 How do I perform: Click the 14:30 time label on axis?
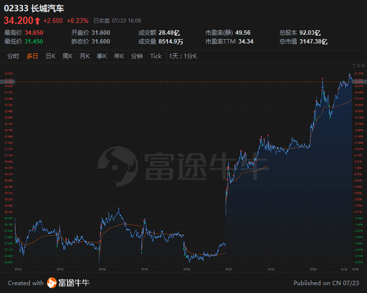point(343,269)
